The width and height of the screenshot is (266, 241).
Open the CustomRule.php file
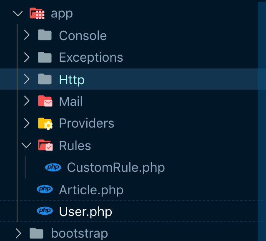115,168
